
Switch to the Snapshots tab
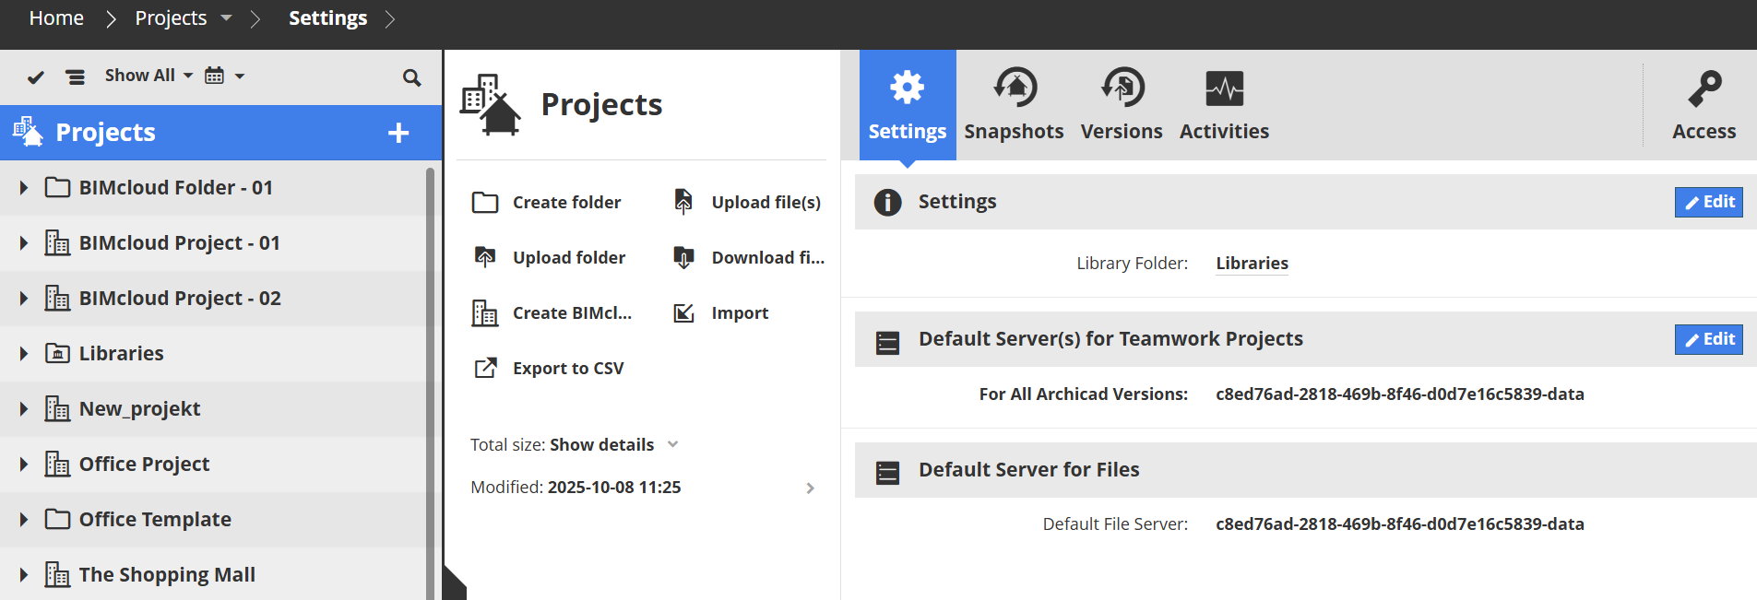1014,106
